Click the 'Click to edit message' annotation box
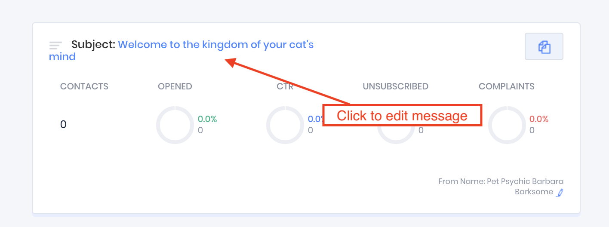 pyautogui.click(x=402, y=116)
